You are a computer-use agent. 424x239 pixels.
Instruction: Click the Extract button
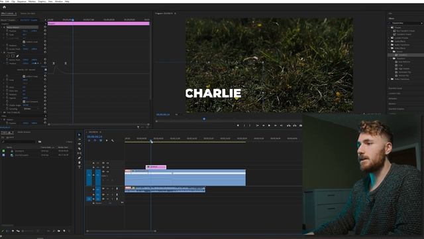(294, 125)
